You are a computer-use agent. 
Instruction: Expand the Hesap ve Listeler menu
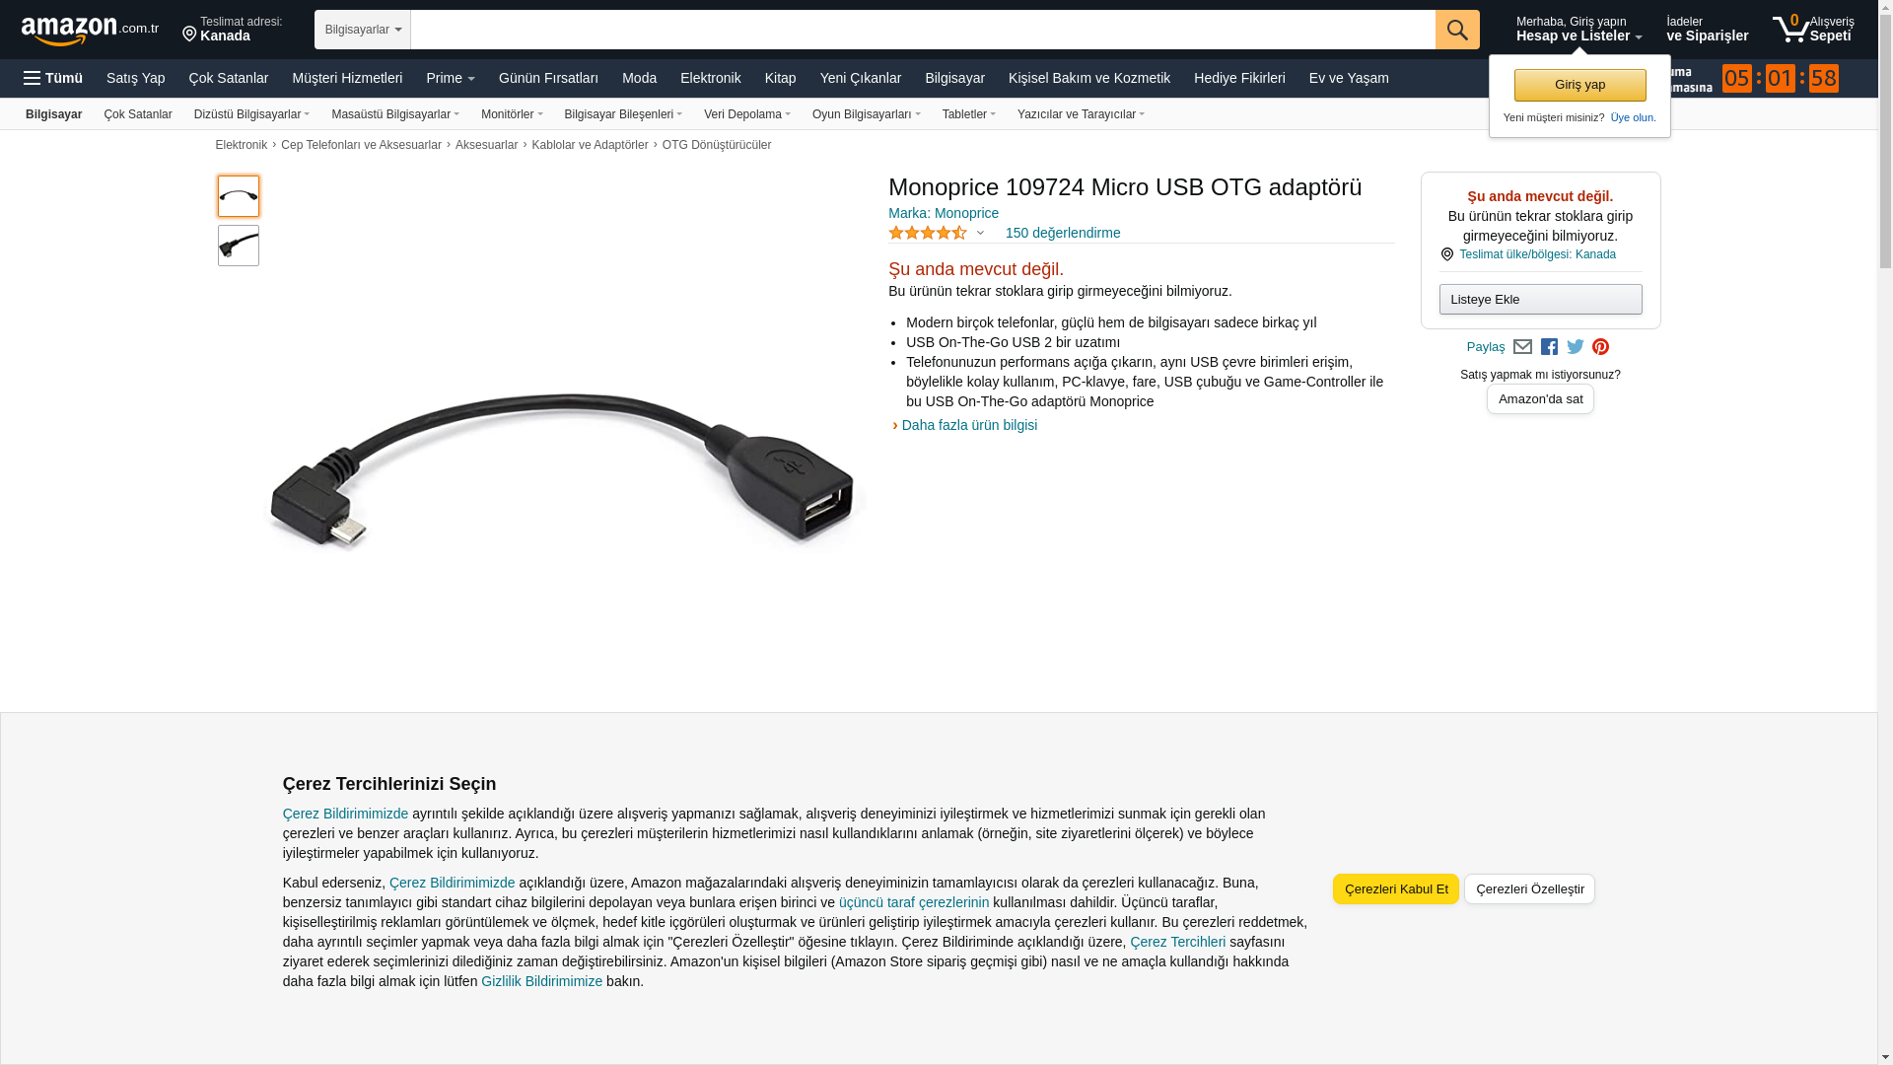[x=1578, y=30]
